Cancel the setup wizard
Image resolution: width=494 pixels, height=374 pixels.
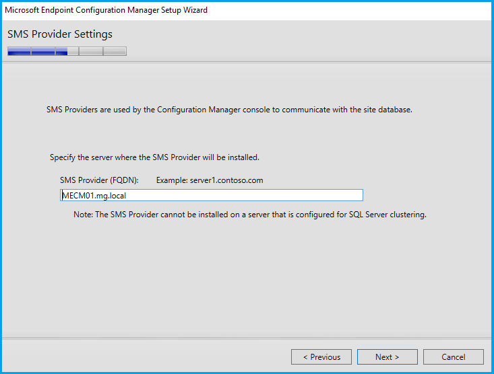(x=453, y=357)
